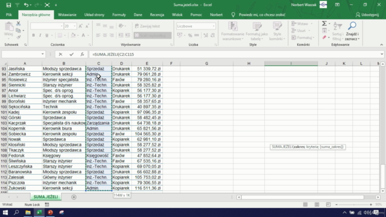Image resolution: width=386 pixels, height=217 pixels.
Task: Apply percent style format
Action: click(x=190, y=36)
